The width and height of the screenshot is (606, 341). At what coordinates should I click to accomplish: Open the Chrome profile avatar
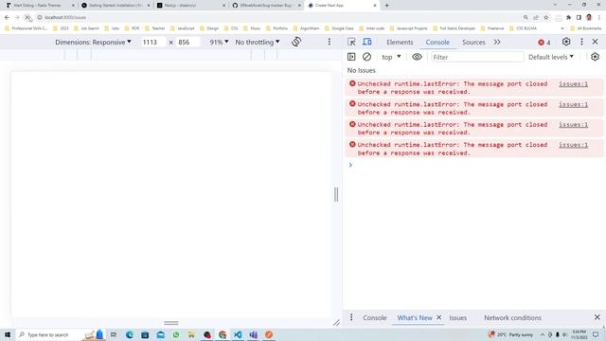click(589, 17)
